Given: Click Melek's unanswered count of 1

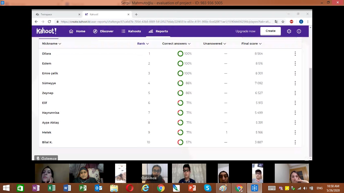Looking at the screenshot, I should pyautogui.click(x=226, y=132).
